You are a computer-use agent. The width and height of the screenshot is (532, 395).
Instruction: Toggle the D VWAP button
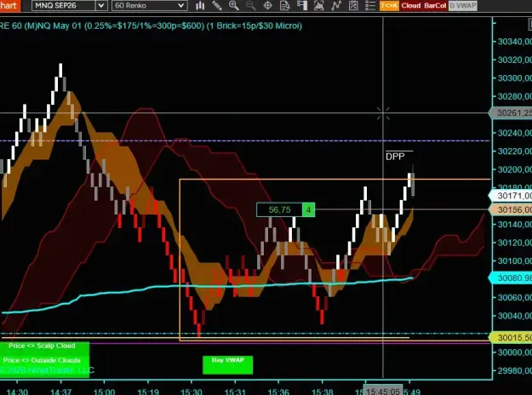[463, 5]
